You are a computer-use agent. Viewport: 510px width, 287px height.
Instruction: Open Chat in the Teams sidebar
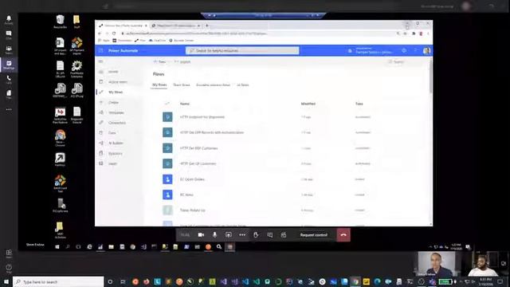click(x=9, y=35)
